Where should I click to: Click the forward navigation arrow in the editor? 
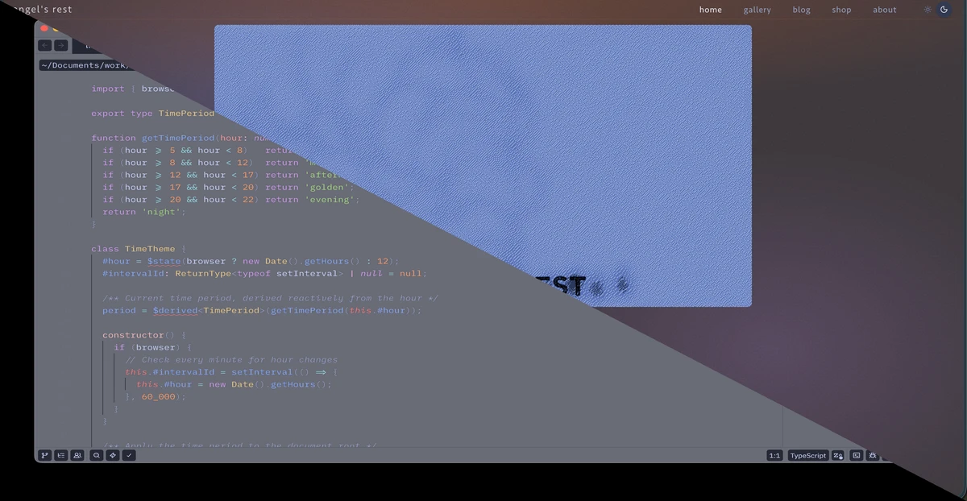[x=60, y=46]
